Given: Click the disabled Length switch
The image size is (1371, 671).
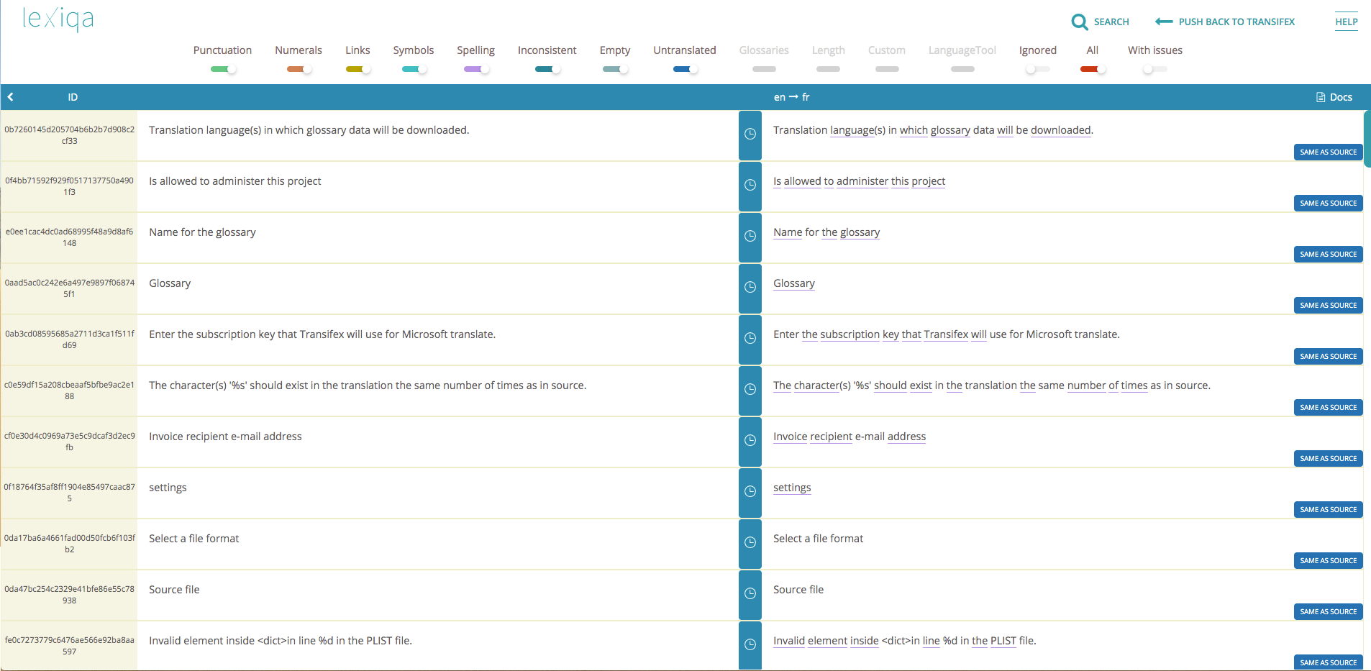Looking at the screenshot, I should pos(828,69).
